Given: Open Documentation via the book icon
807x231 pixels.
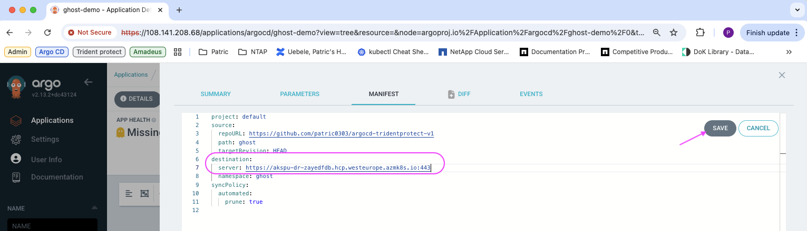Looking at the screenshot, I should pos(16,177).
